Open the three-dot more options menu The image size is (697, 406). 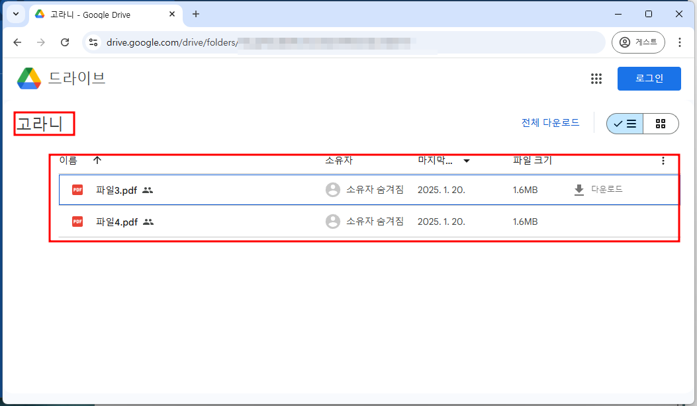coord(663,160)
